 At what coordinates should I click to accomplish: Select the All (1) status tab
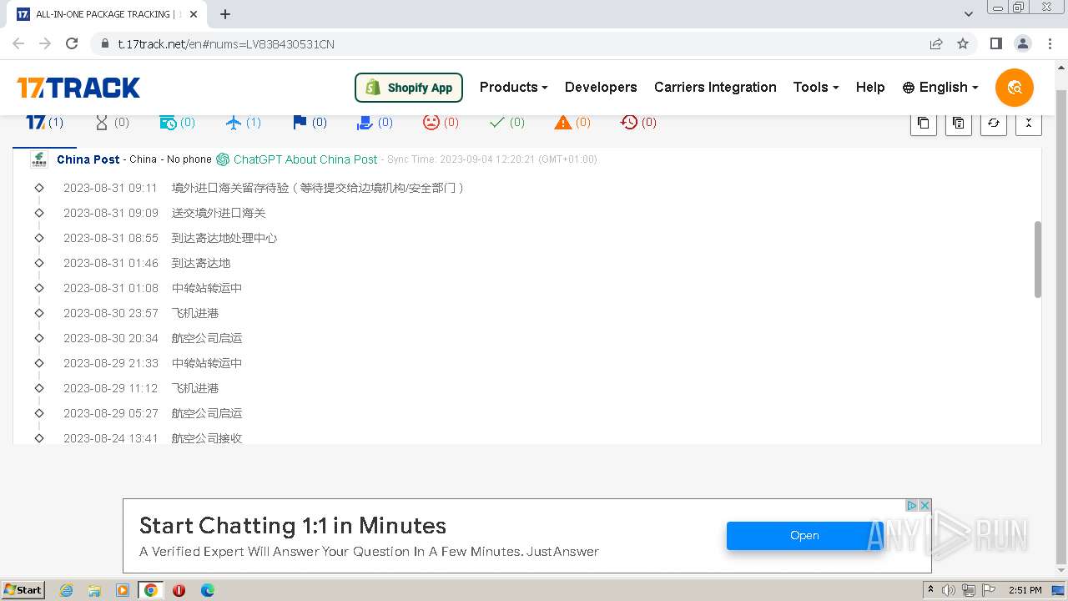[45, 123]
